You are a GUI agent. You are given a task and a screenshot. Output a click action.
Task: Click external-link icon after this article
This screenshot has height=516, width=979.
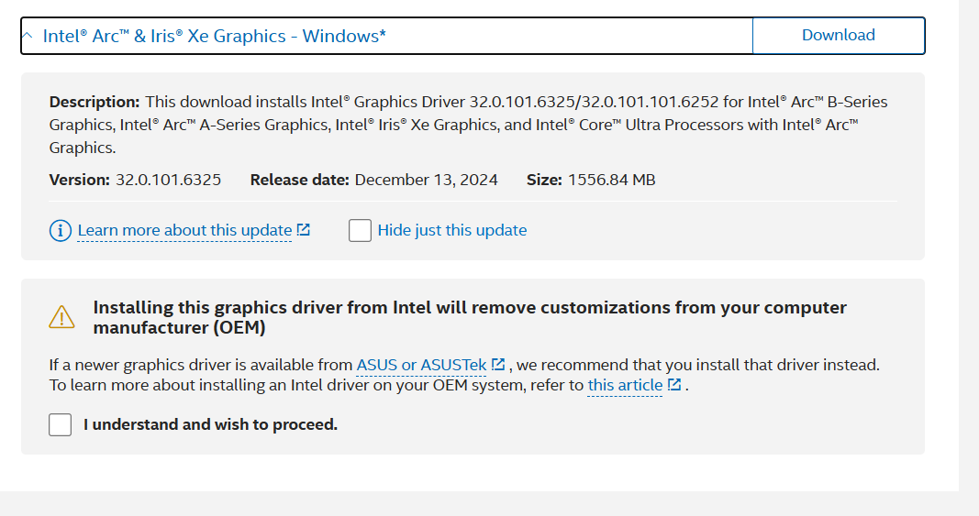(x=674, y=385)
